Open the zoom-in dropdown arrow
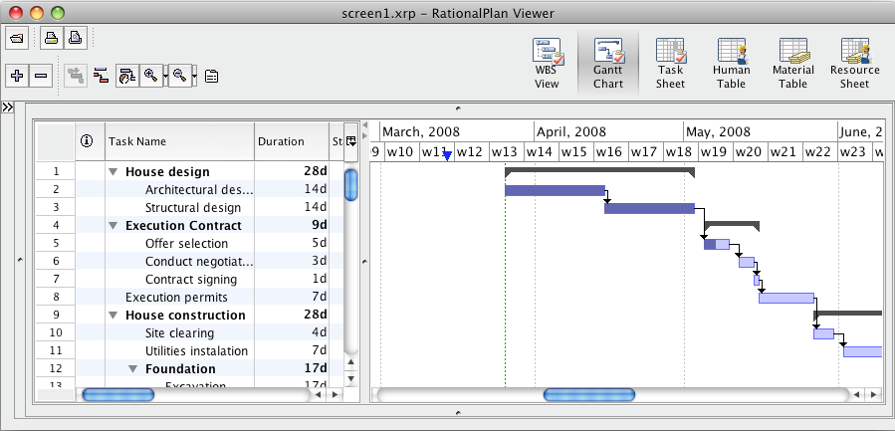The height and width of the screenshot is (431, 895). 165,76
